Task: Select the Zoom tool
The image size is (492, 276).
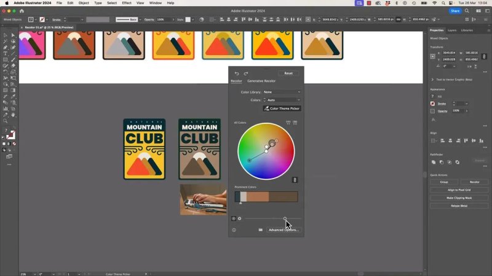Action: (6, 121)
